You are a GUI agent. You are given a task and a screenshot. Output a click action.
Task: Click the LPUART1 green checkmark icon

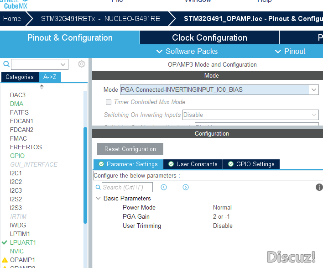pos(5,242)
